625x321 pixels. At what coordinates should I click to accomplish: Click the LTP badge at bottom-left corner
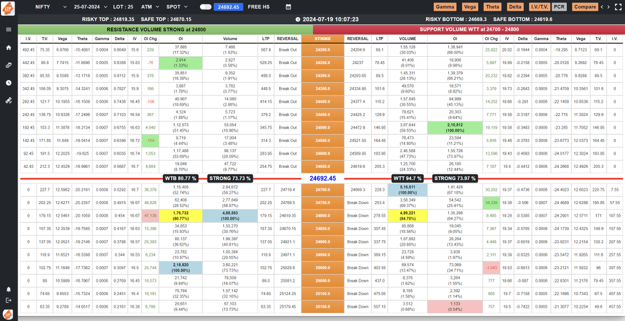pos(8,314)
